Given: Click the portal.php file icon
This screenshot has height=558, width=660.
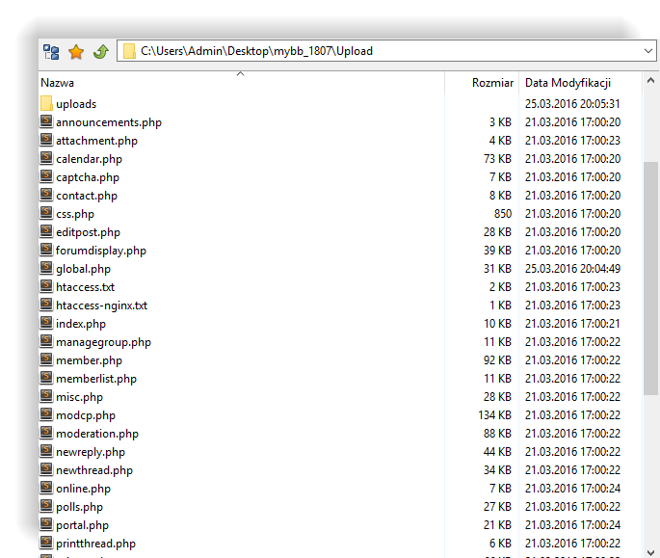Looking at the screenshot, I should pyautogui.click(x=47, y=525).
